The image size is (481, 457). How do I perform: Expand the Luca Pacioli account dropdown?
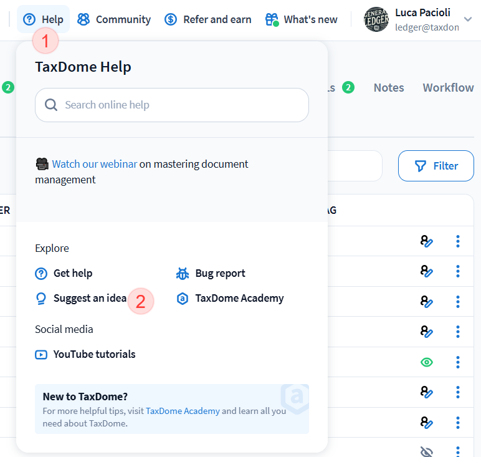(468, 19)
